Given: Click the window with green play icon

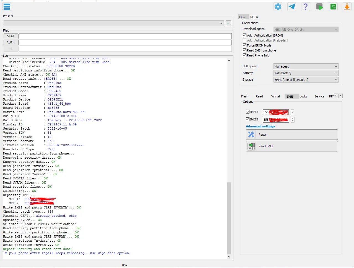Looking at the screenshot, I should [319, 7].
